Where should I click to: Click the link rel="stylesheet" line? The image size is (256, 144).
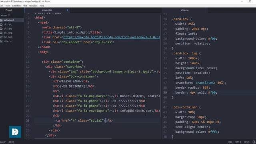point(78,42)
